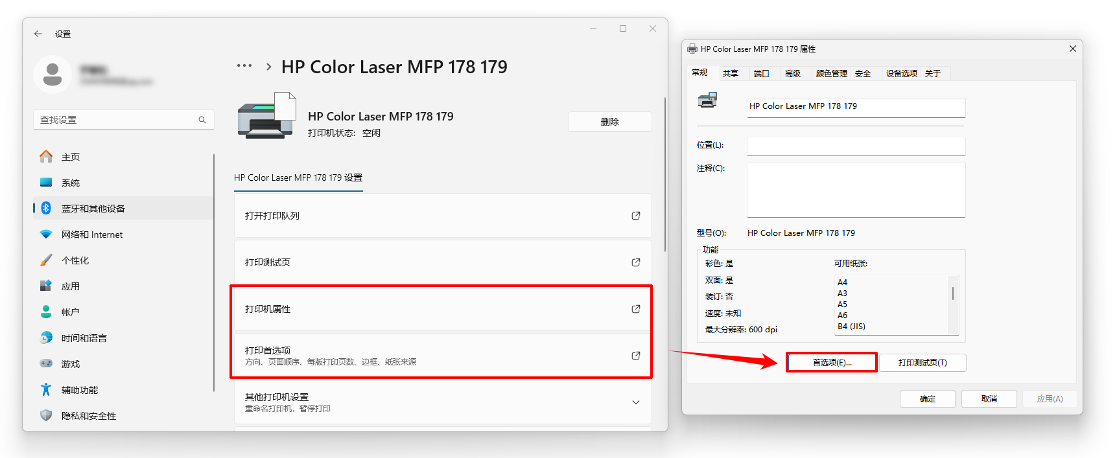Click the printer name field in dialog
Screen dimensions: 1117x458
(x=856, y=107)
